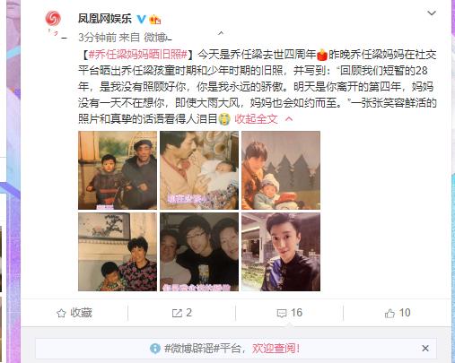
Task: Open the #乔任梁妈妈晒旧照# hashtag topic
Action: (138, 55)
